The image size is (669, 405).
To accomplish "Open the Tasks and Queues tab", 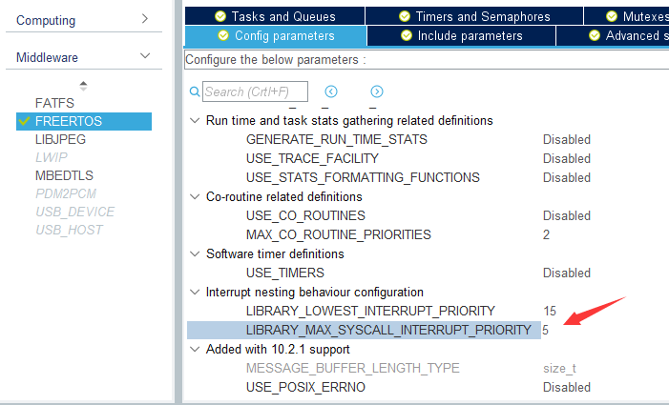I will [x=275, y=16].
